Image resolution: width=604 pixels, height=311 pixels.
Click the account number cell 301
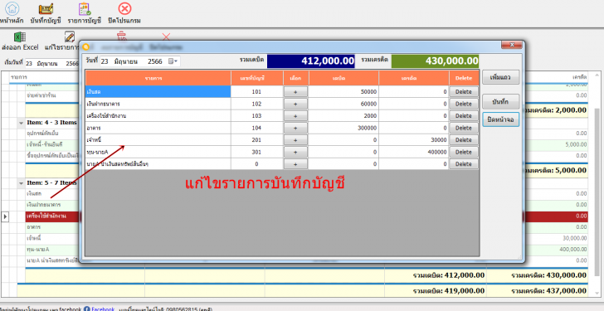click(x=257, y=152)
